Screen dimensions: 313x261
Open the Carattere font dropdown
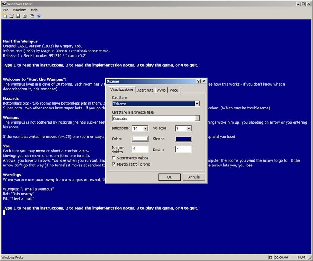tap(197, 104)
